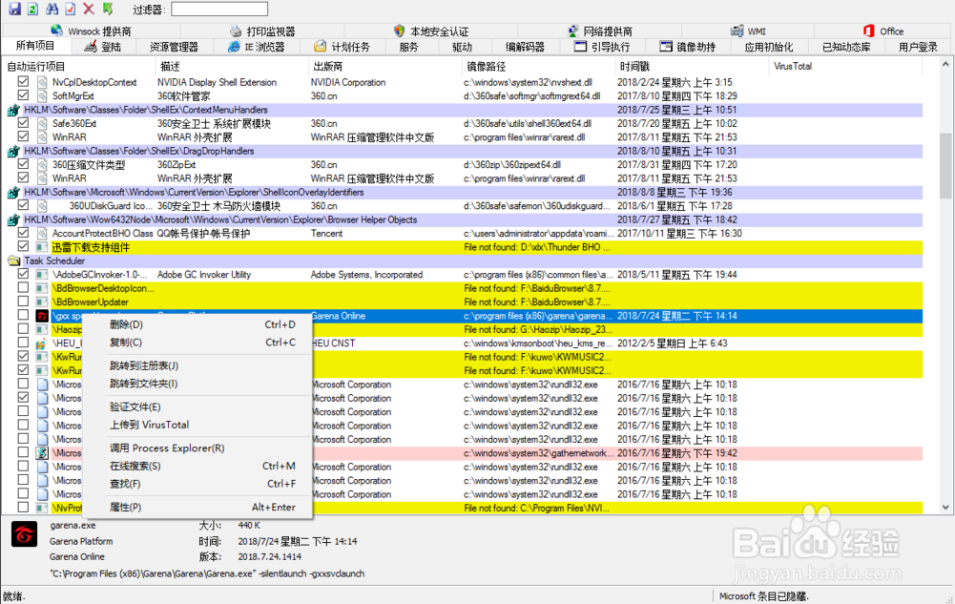The image size is (955, 604).
Task: Click the red X Delete icon
Action: point(89,9)
